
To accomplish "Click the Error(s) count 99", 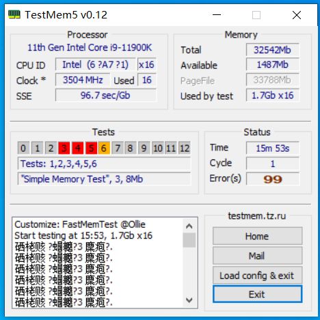I will point(272,179).
